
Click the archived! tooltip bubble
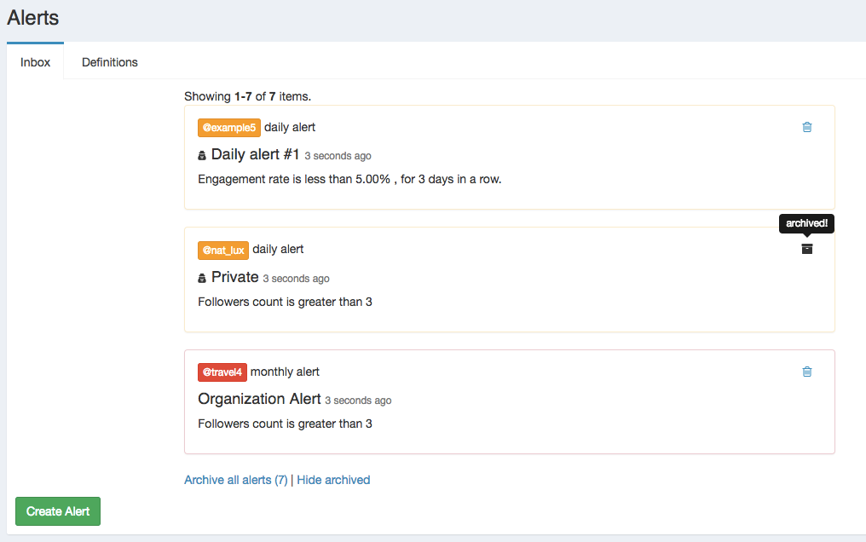(806, 223)
